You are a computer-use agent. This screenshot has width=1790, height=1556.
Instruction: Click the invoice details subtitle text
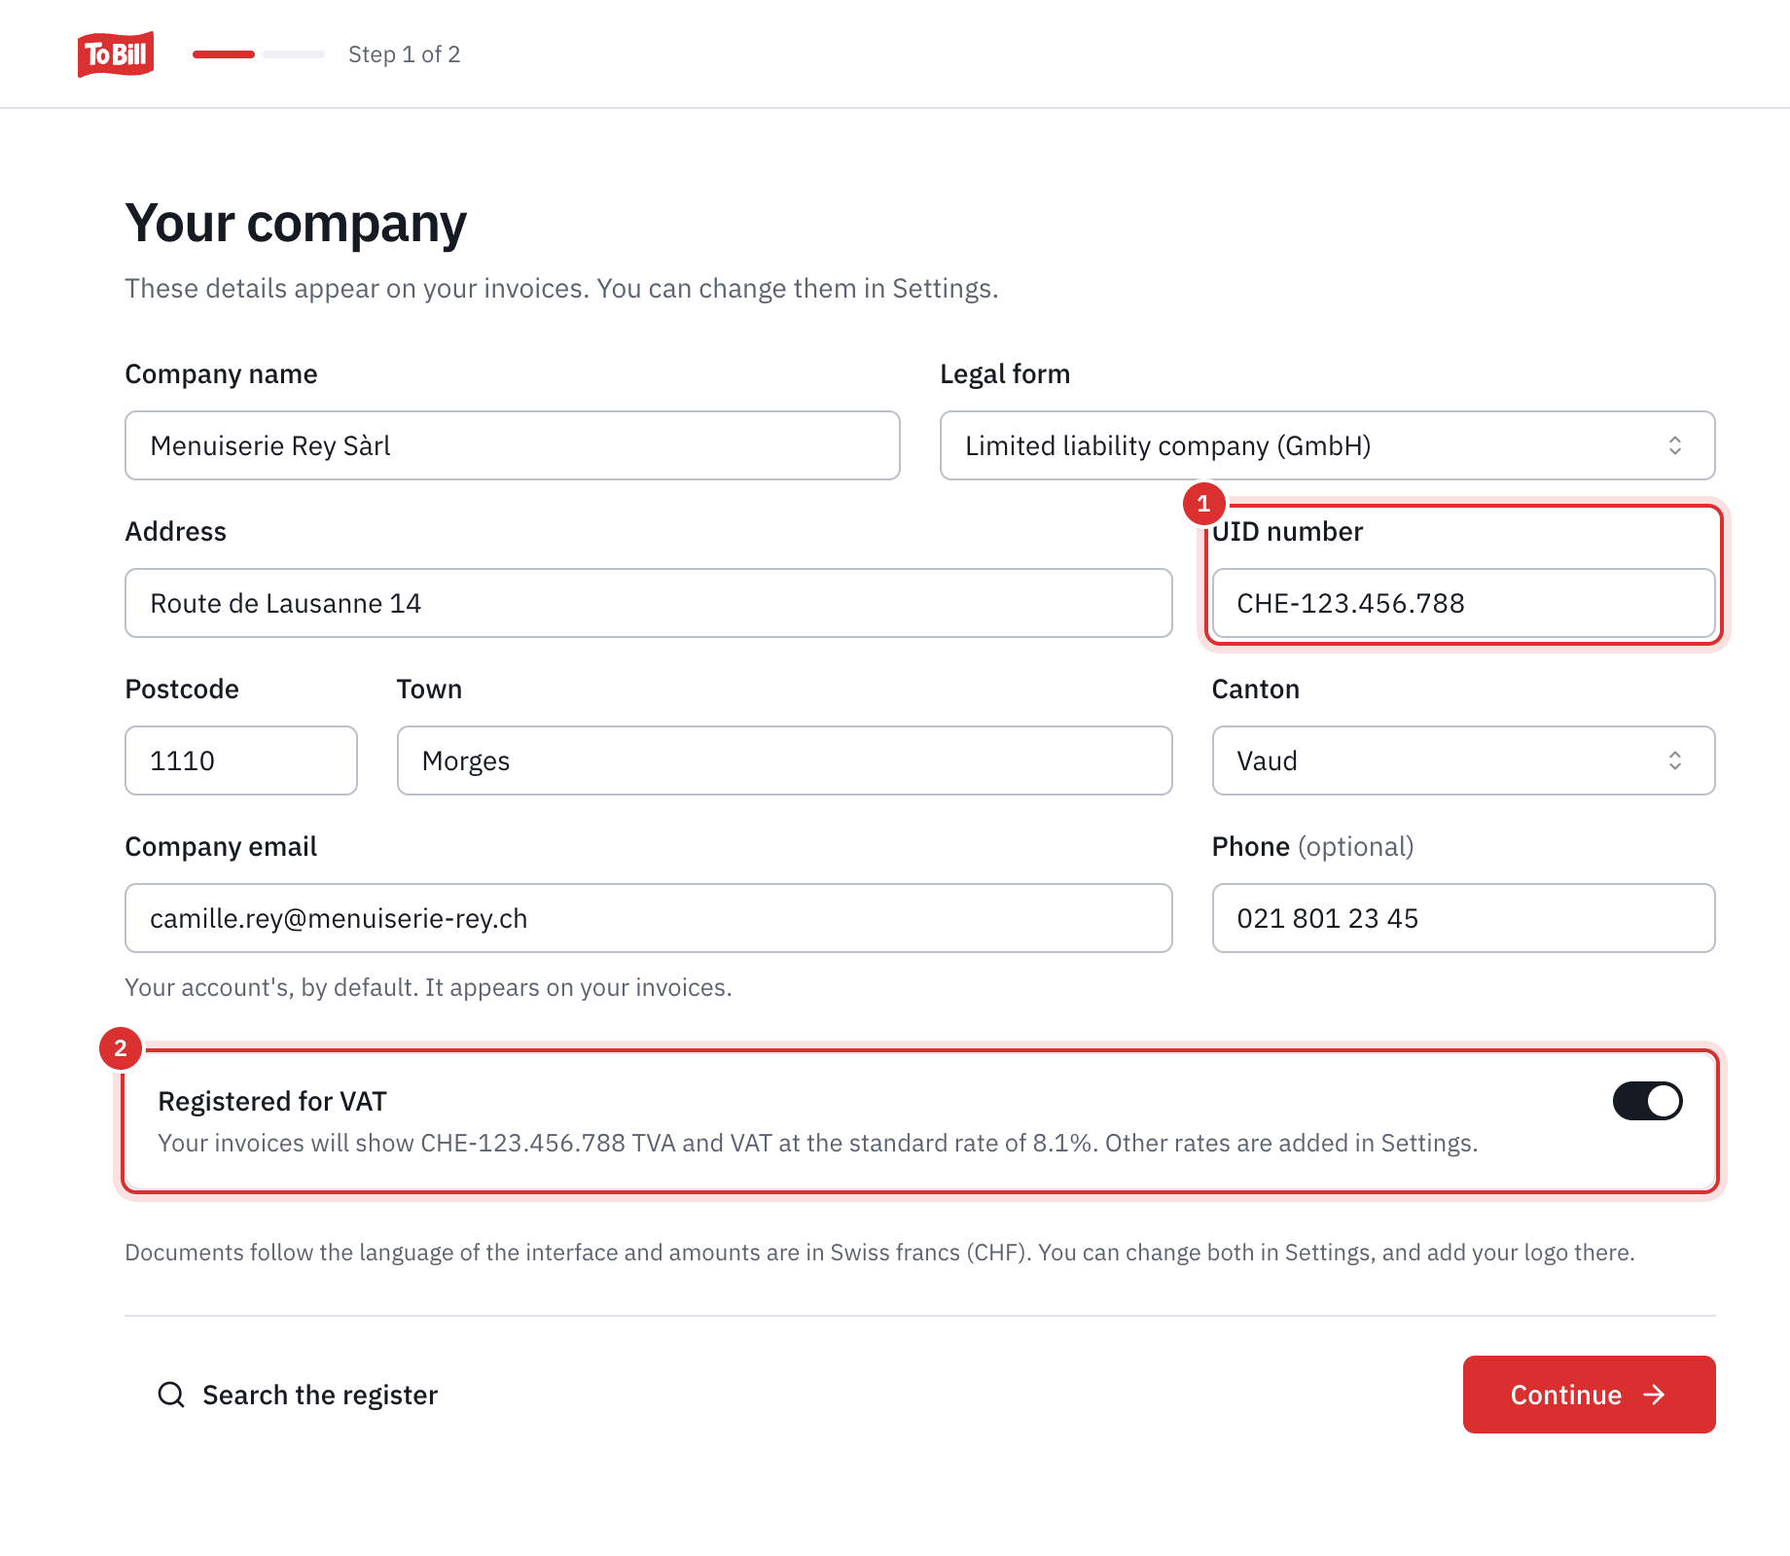[x=561, y=289]
